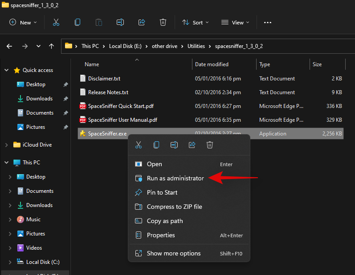The image size is (355, 275).
Task: Open the Sort dropdown
Action: [x=194, y=22]
